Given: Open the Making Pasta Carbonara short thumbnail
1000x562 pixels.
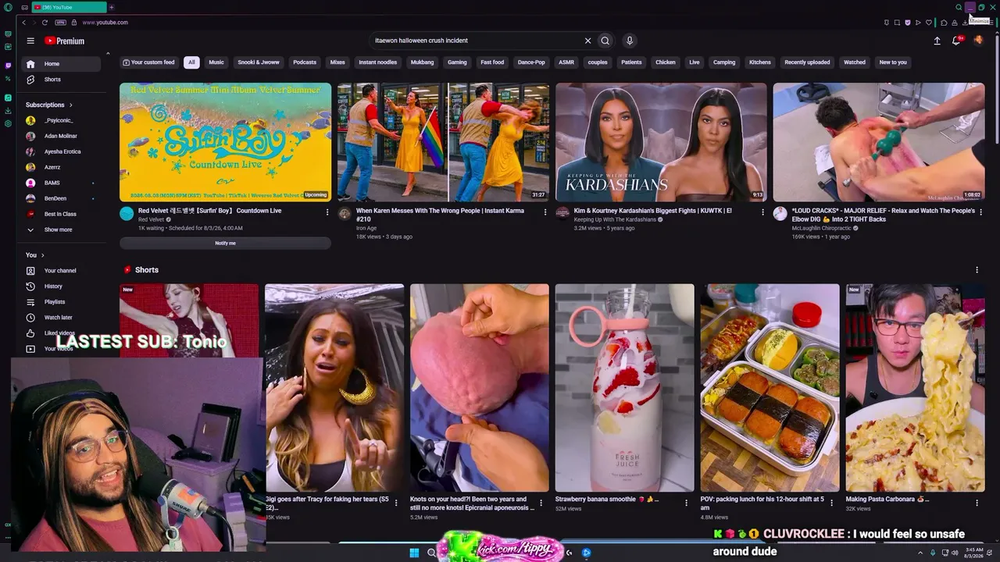Looking at the screenshot, I should (915, 388).
